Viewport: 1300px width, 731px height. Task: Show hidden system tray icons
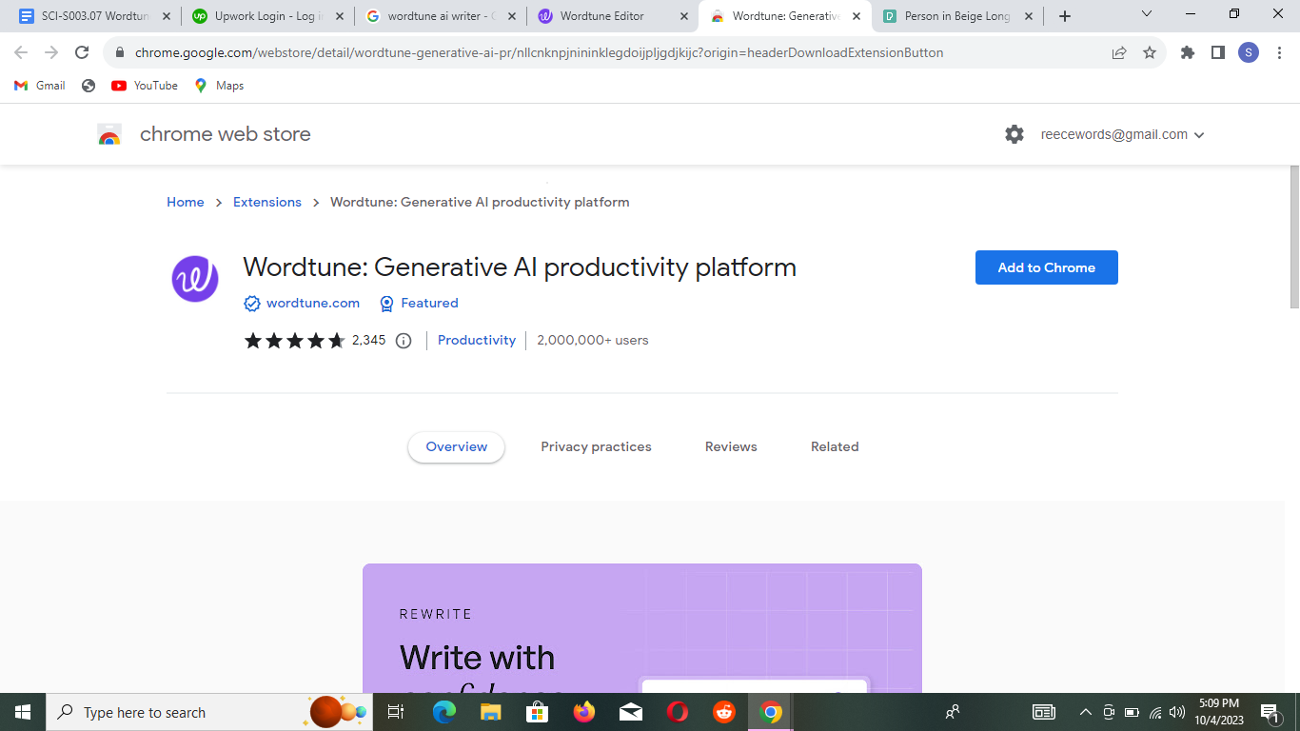[x=1085, y=712]
